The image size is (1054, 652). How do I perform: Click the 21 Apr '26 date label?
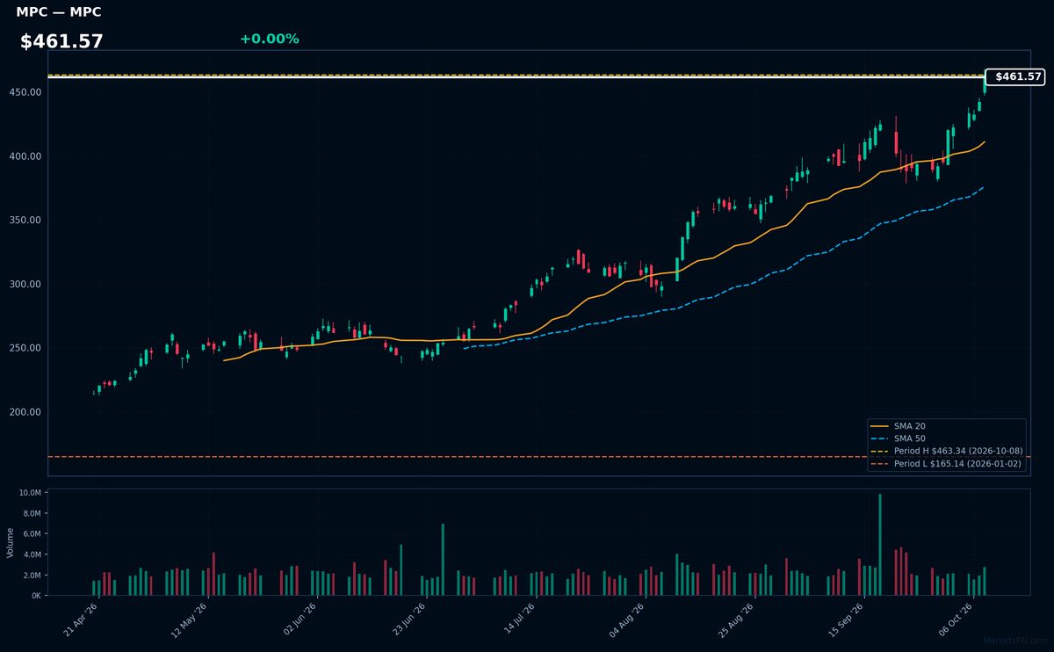pos(81,619)
